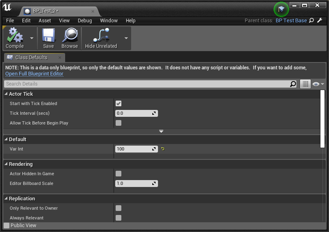Collapse the Rendering section
Image resolution: width=329 pixels, height=232 pixels.
coord(6,164)
